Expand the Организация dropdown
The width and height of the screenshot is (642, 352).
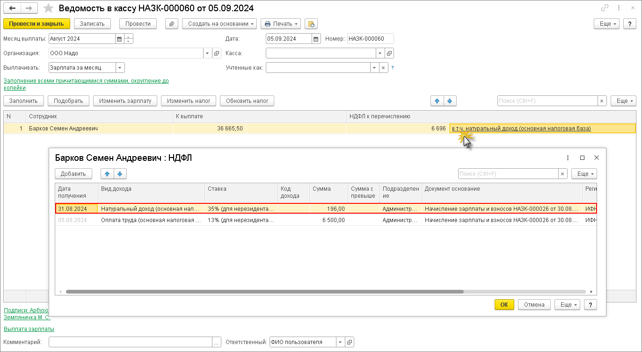tap(208, 53)
